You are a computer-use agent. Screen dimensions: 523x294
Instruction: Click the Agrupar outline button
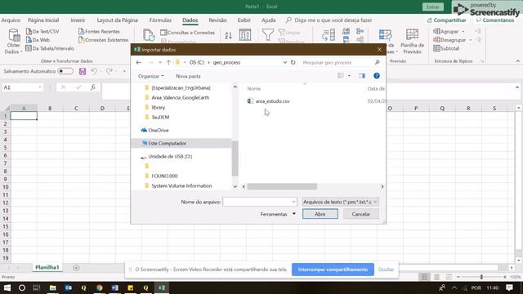click(449, 31)
